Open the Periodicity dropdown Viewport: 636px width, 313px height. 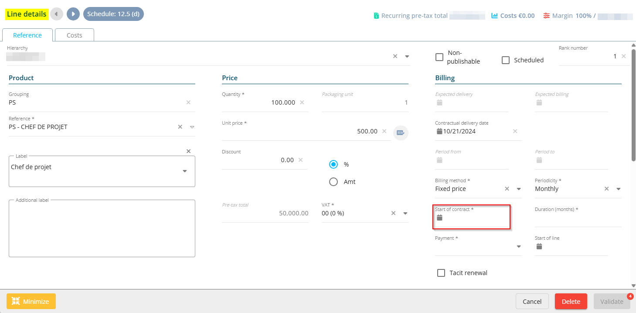(x=618, y=189)
